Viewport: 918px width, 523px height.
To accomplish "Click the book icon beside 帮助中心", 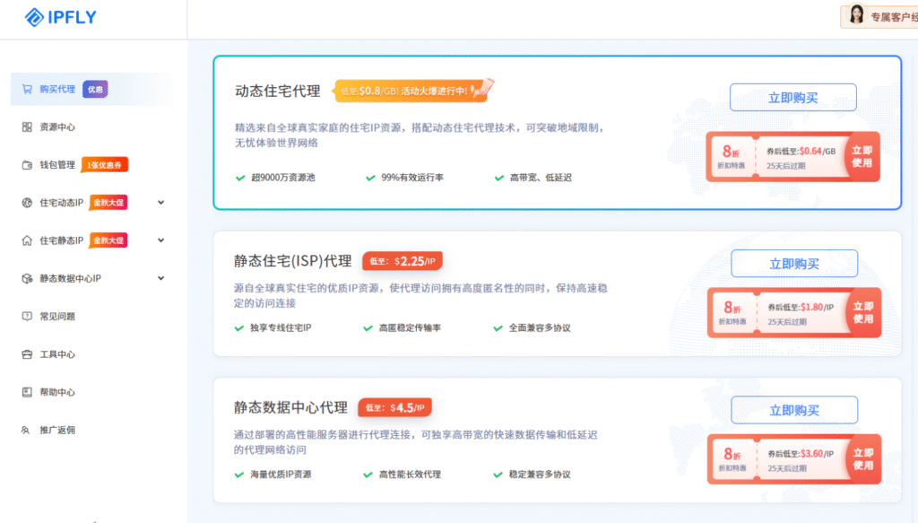I will pyautogui.click(x=27, y=392).
